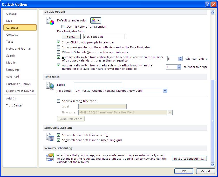Open Resource Scheduling... dialog
The width and height of the screenshot is (218, 177).
(189, 159)
